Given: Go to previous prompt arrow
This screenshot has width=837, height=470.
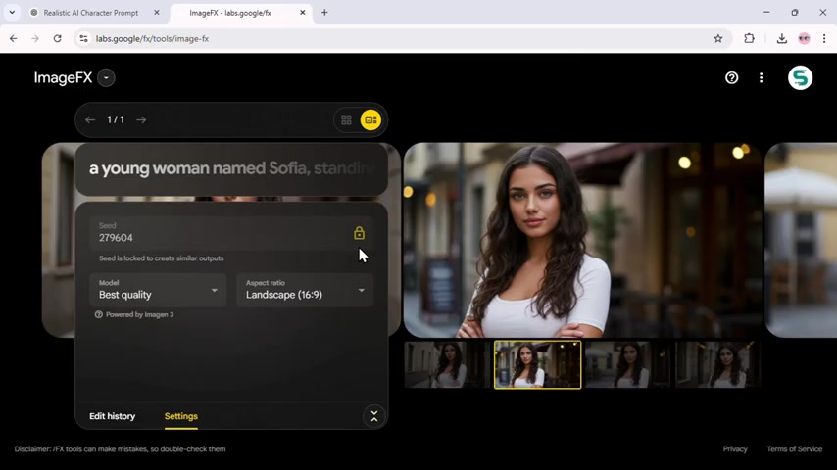Looking at the screenshot, I should pyautogui.click(x=90, y=120).
